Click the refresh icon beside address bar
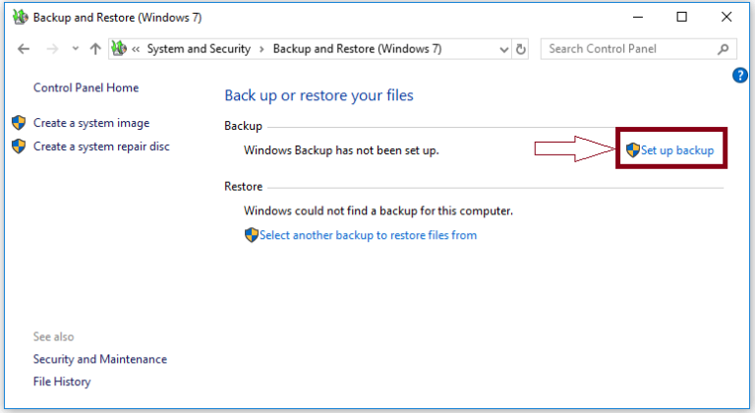This screenshot has height=413, width=755. [x=520, y=49]
